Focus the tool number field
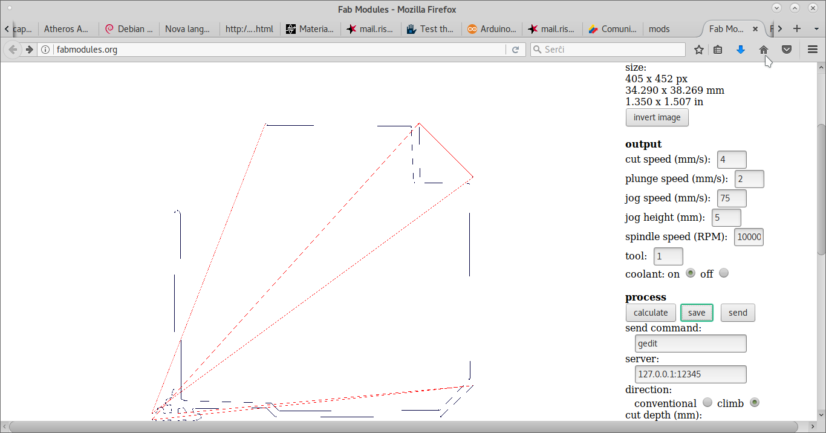This screenshot has width=826, height=433. tap(668, 256)
